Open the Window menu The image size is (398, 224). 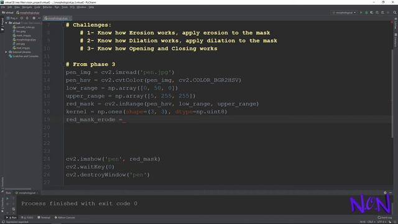click(x=81, y=7)
